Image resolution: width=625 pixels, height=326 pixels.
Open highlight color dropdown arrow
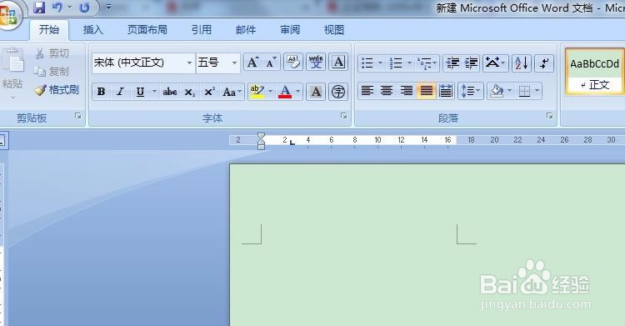(270, 92)
